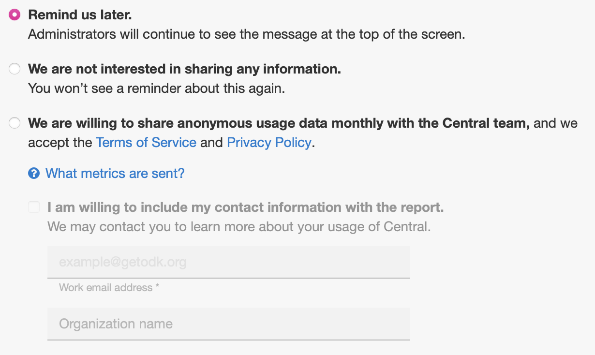595x355 pixels.
Task: Tick the include my contact information checkbox
Action: coord(34,207)
